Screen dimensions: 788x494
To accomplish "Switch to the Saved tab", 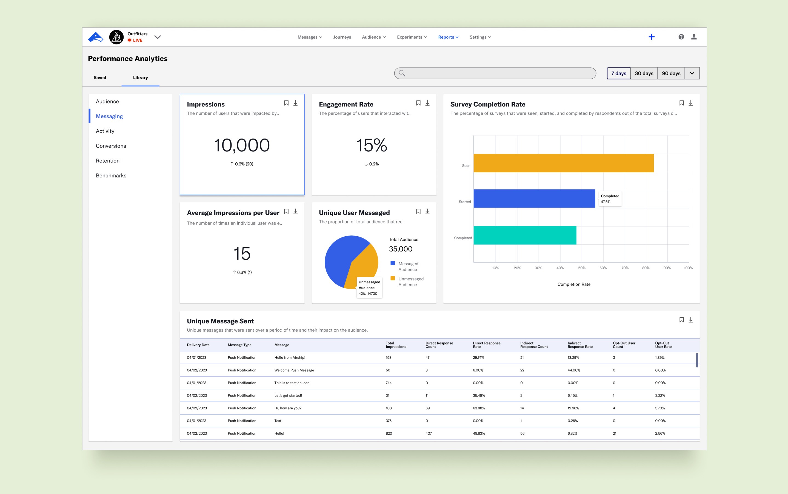I will [x=100, y=77].
